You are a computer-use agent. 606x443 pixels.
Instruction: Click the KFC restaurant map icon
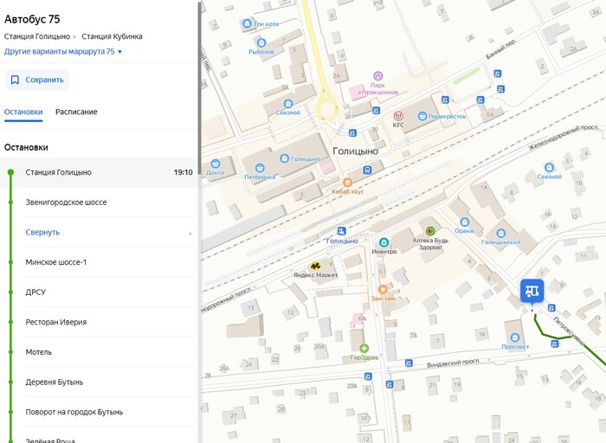(x=398, y=115)
